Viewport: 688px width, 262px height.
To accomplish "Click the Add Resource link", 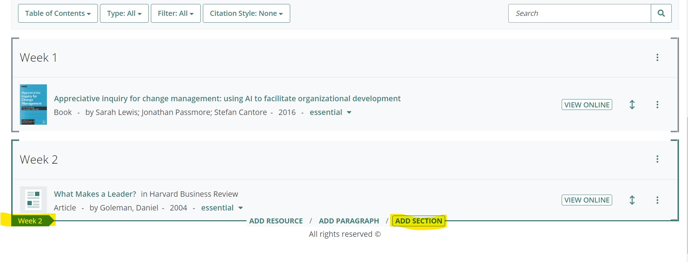I will (276, 221).
